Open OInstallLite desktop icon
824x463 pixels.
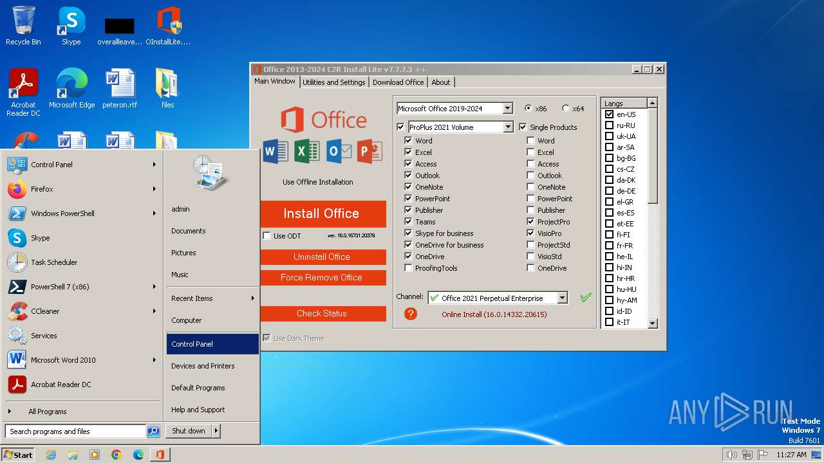[169, 26]
